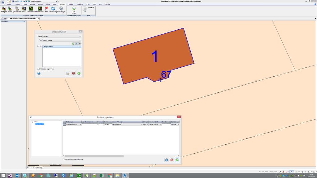This screenshot has height=178, width=317.
Task: Toggle 'Visa avregistrerade lägenheter' checkbox
Action: point(63,159)
